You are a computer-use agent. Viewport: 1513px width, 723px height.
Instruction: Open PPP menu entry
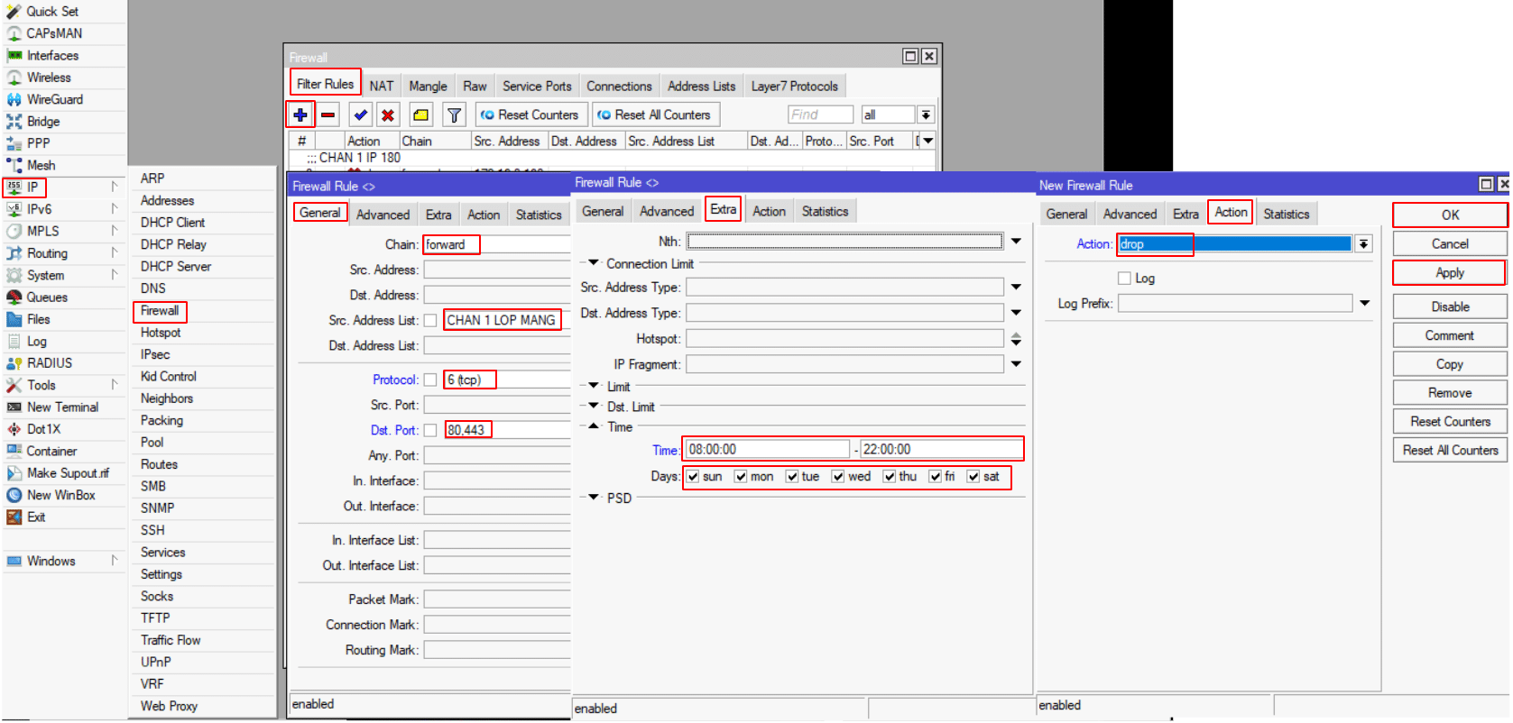[x=38, y=143]
